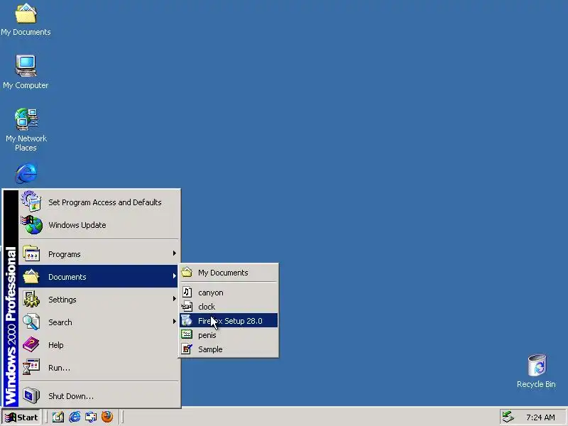Click the Help book icon
The image size is (568, 426).
pyautogui.click(x=31, y=344)
